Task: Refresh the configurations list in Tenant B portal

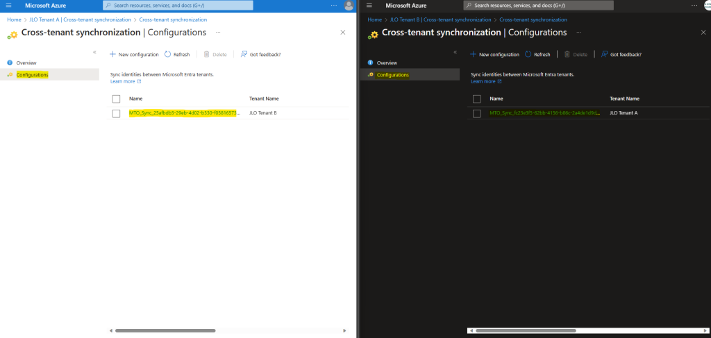Action: [537, 54]
